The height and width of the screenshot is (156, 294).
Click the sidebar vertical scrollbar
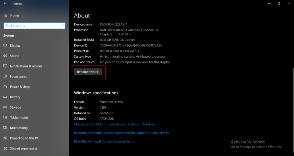click(x=68, y=85)
